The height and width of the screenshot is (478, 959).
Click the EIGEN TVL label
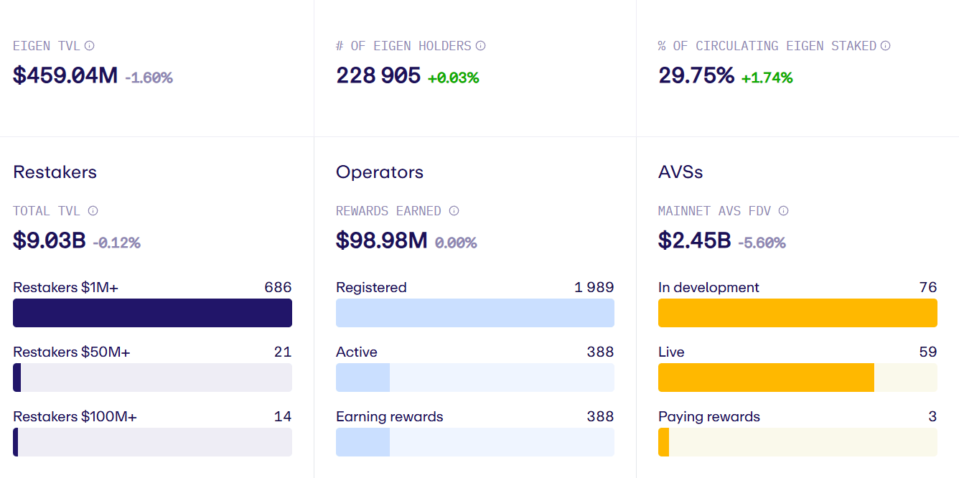(47, 46)
